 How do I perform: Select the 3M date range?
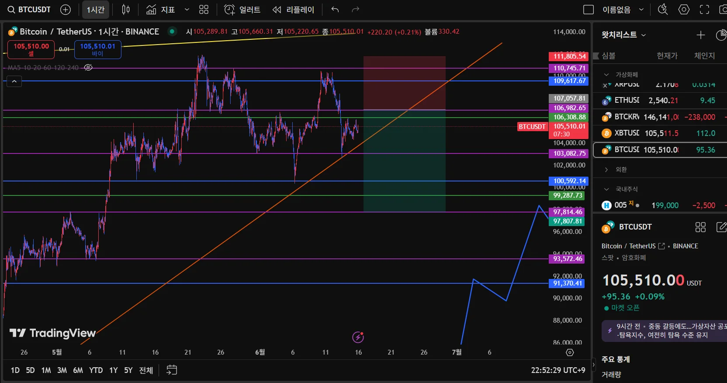[x=62, y=370]
